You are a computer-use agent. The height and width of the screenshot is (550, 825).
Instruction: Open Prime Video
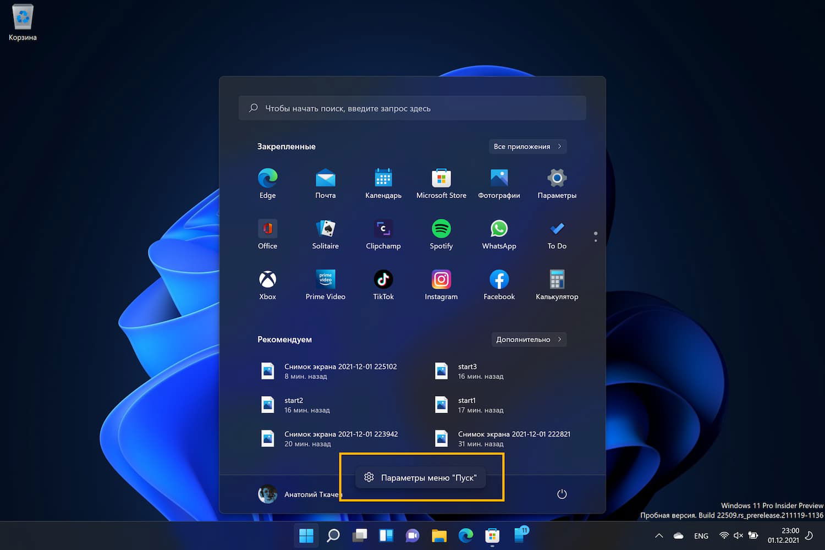[326, 285]
